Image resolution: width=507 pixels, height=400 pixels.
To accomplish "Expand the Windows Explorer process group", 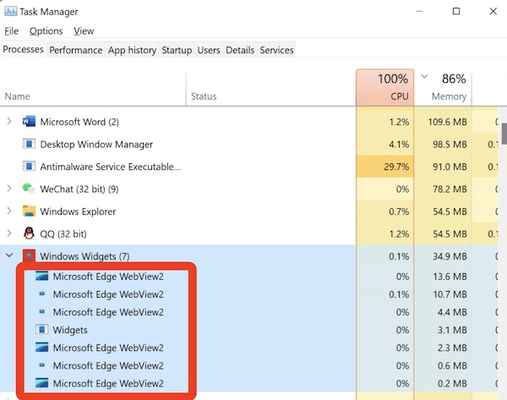I will point(9,211).
